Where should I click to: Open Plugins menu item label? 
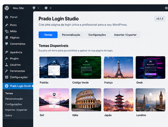click(14, 58)
